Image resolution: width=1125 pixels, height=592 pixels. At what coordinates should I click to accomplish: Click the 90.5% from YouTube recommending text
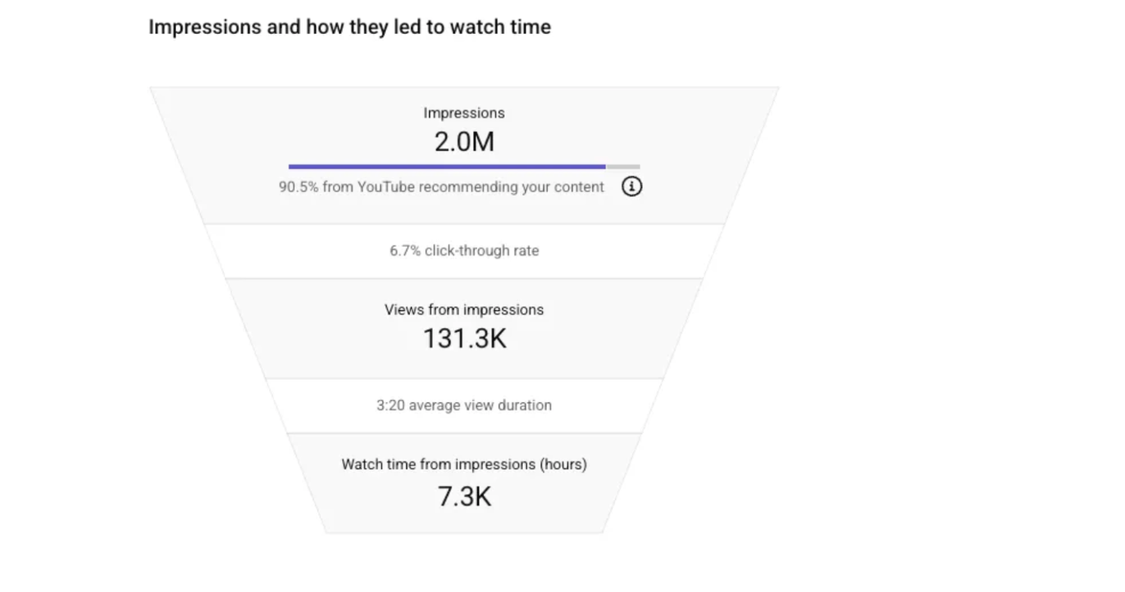[x=442, y=187]
